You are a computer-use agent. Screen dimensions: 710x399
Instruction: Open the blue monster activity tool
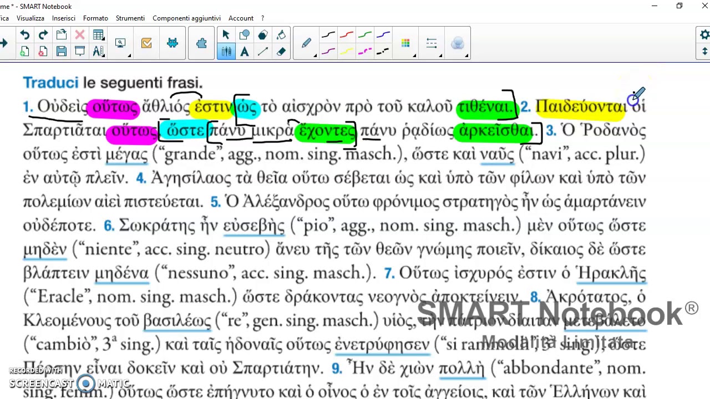coord(173,43)
